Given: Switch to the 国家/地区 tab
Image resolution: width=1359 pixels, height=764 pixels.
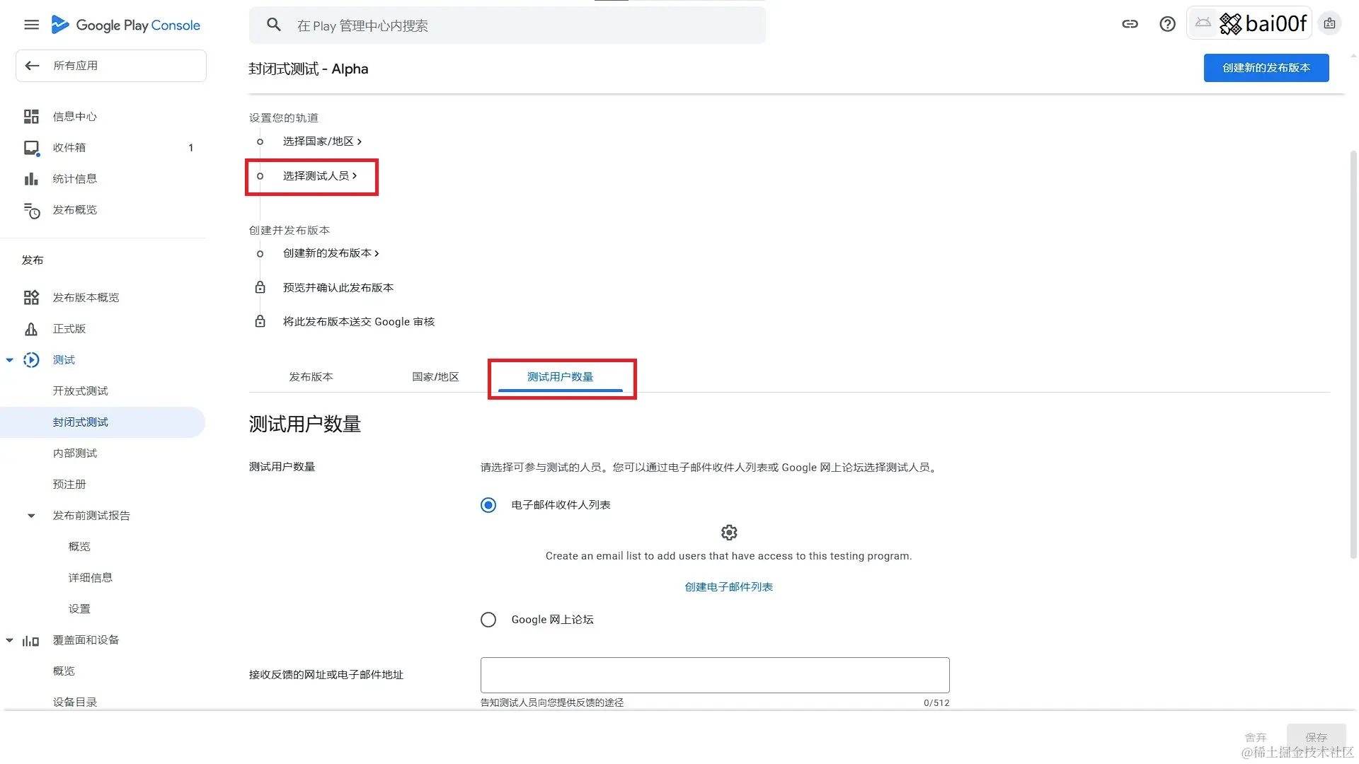Looking at the screenshot, I should pos(435,377).
